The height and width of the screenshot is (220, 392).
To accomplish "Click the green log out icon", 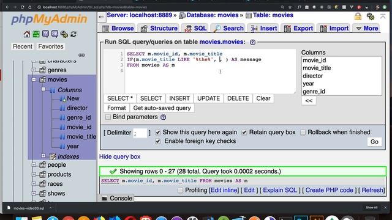I will click(36, 34).
